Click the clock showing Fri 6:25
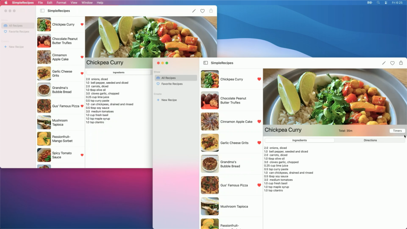The image size is (407, 229). coord(397,3)
